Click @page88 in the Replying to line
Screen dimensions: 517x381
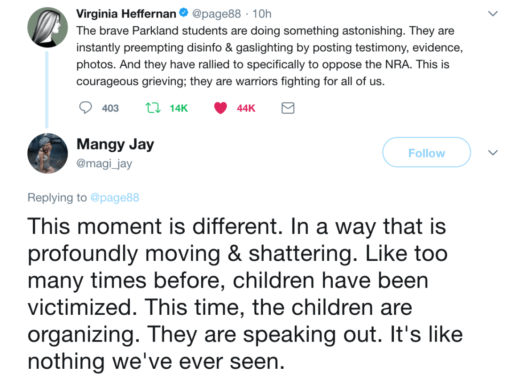pyautogui.click(x=114, y=197)
